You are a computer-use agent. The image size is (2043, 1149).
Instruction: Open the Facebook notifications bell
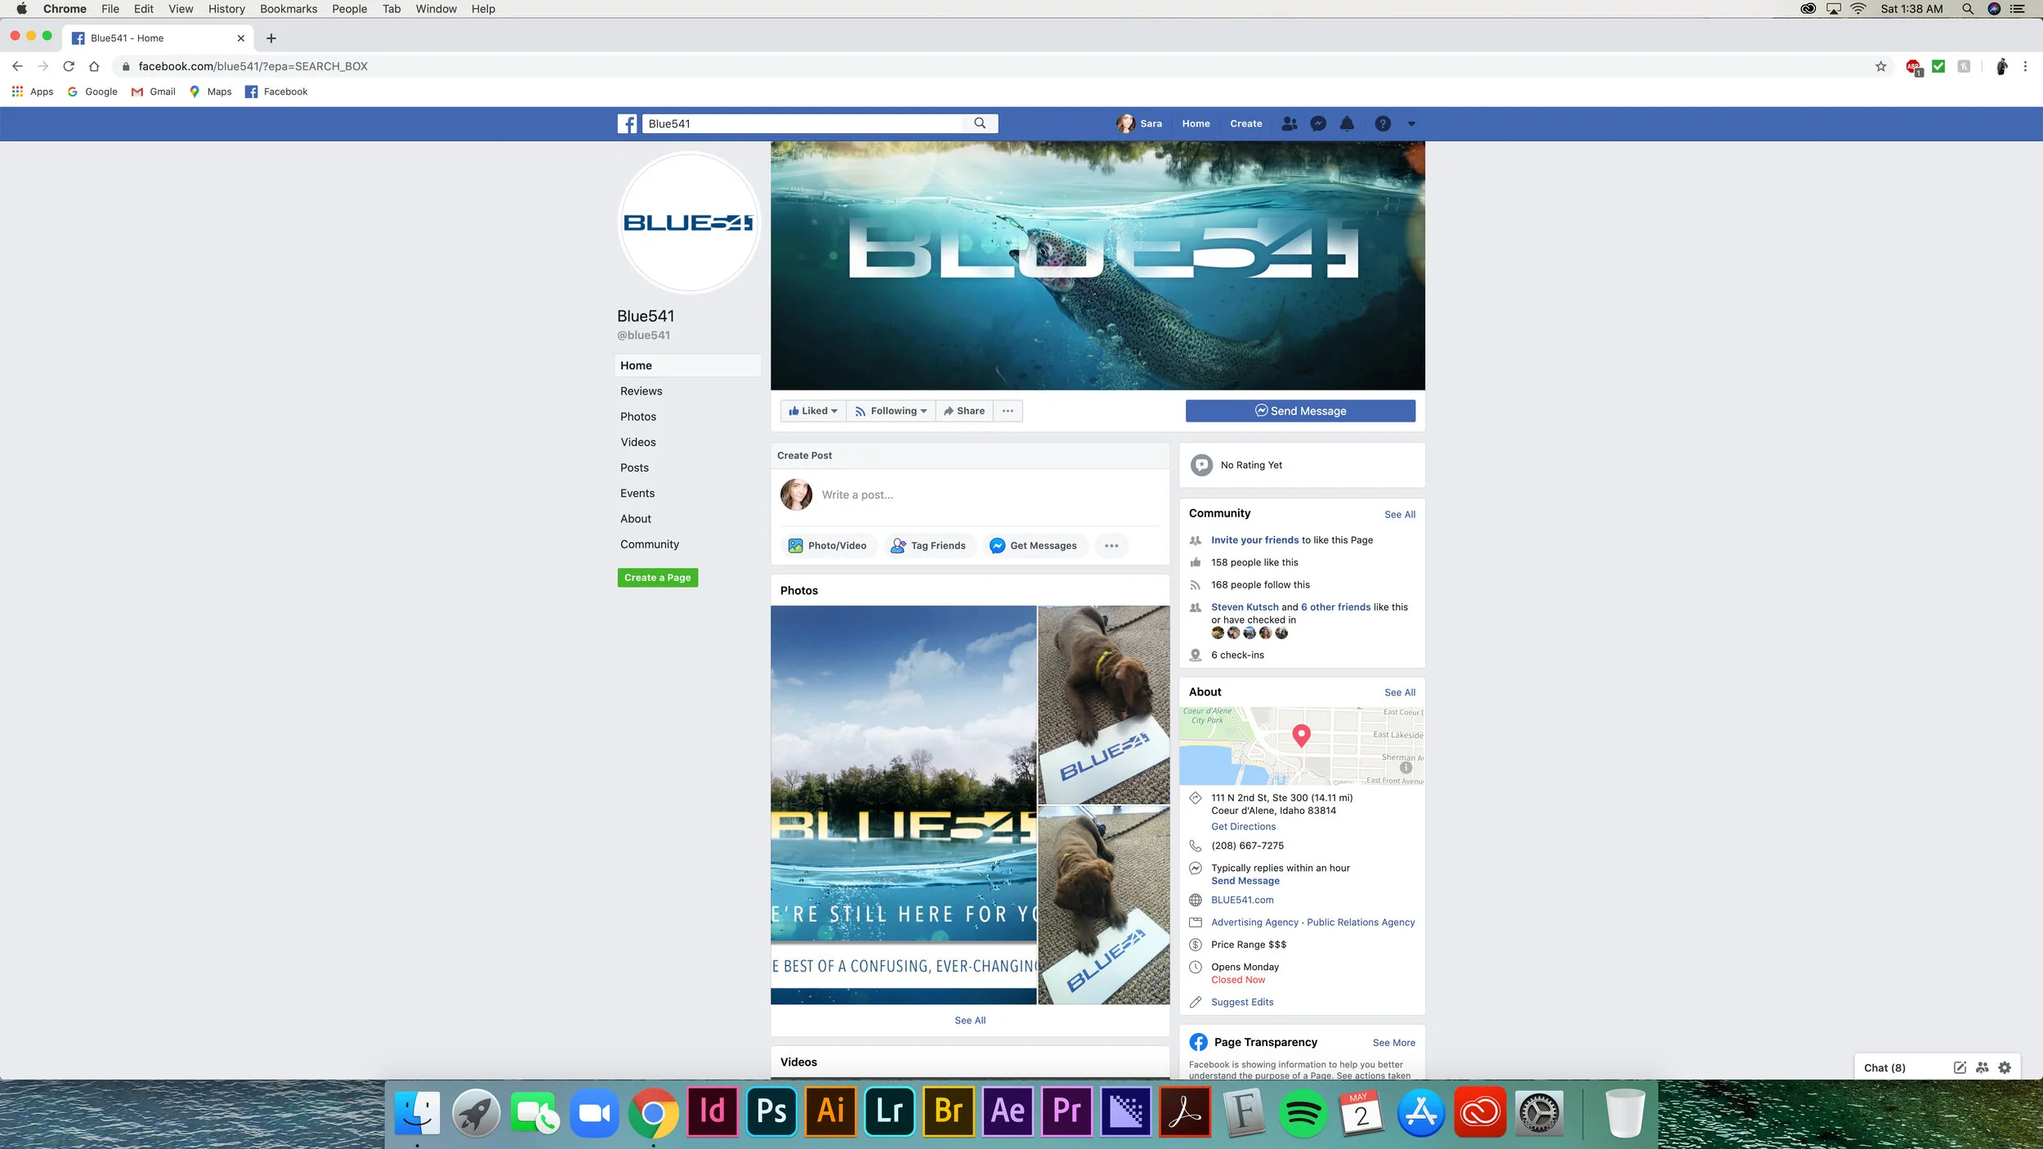pos(1347,123)
